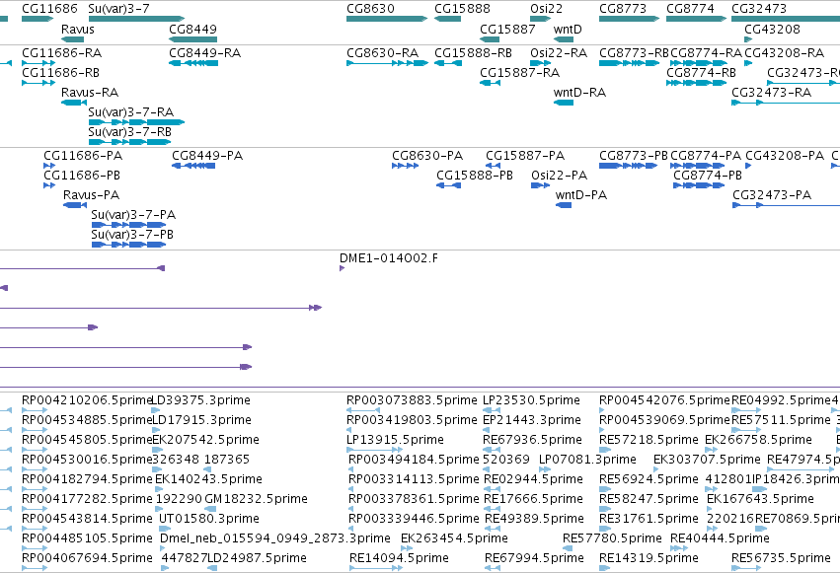Click the CG43208-RA transcript label
840x573 pixels.
[x=785, y=52]
